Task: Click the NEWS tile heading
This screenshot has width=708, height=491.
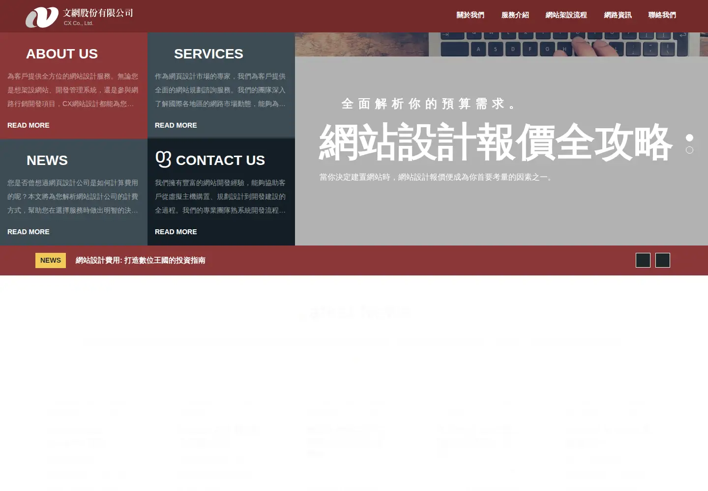Action: 47,161
